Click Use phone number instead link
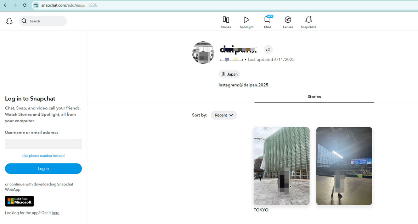This screenshot has width=418, height=224. (x=43, y=155)
